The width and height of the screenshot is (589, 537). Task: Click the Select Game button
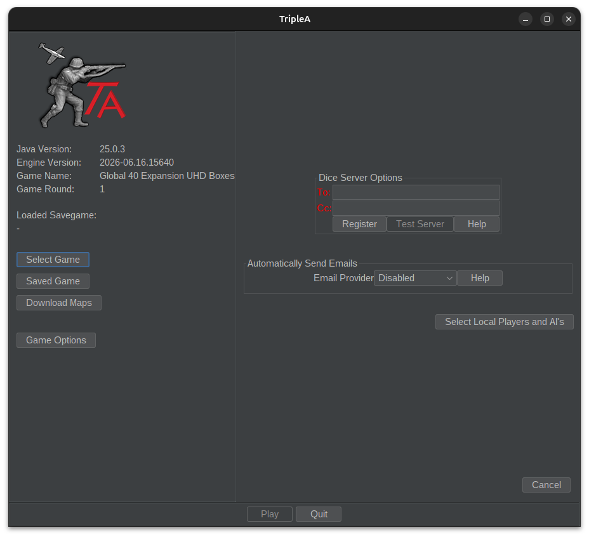(53, 260)
